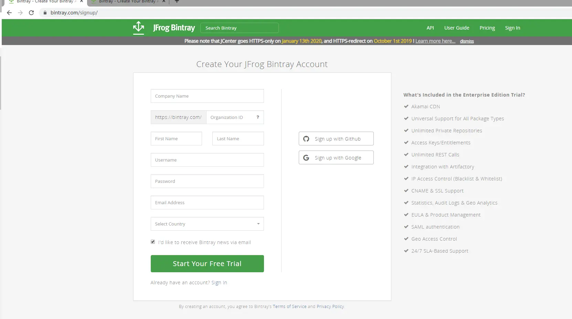572x319 pixels.
Task: Click the Start Your Free Trial button
Action: (207, 264)
